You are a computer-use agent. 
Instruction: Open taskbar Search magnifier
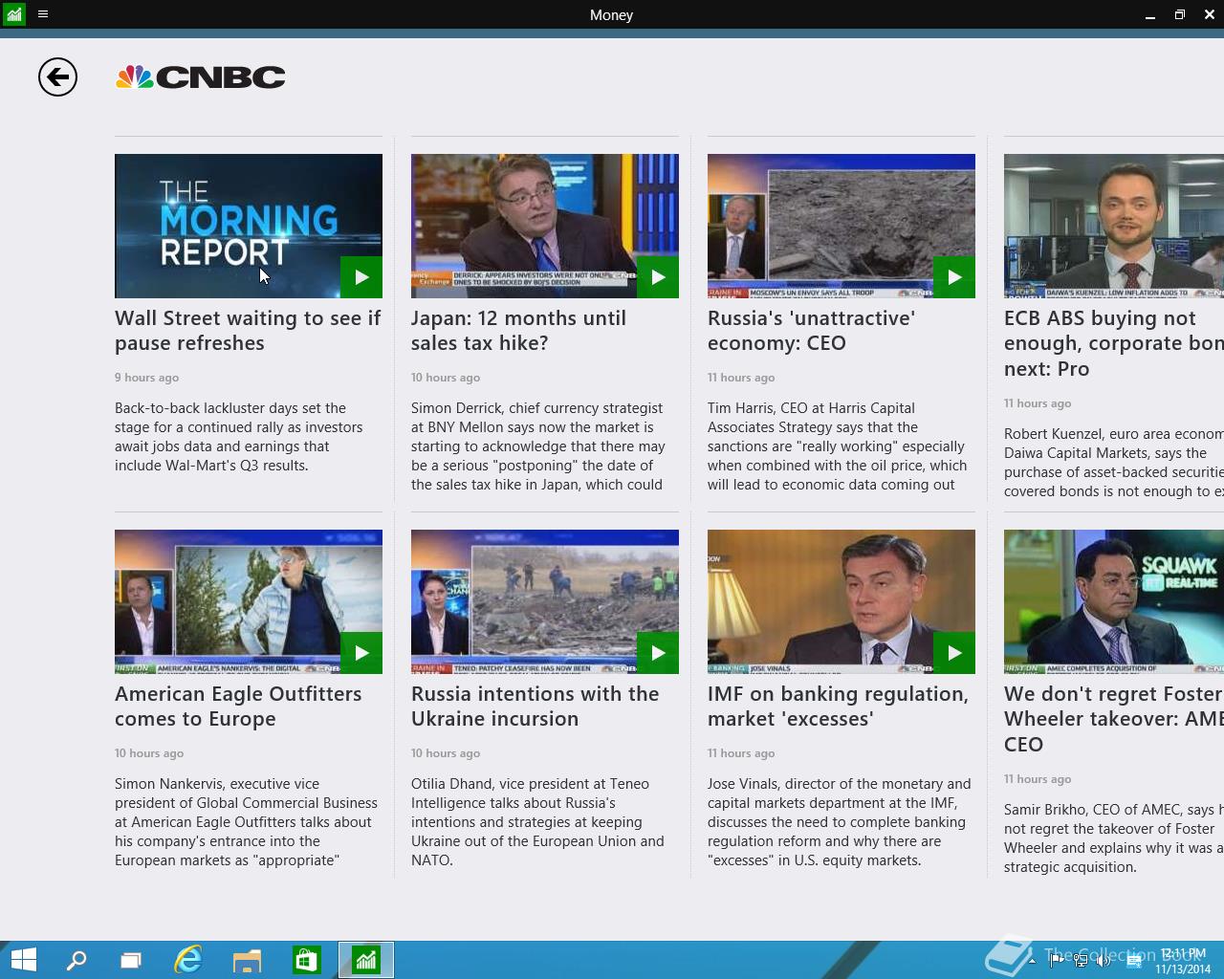76,960
